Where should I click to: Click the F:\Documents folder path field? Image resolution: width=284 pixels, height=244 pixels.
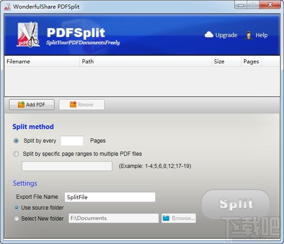[114, 218]
